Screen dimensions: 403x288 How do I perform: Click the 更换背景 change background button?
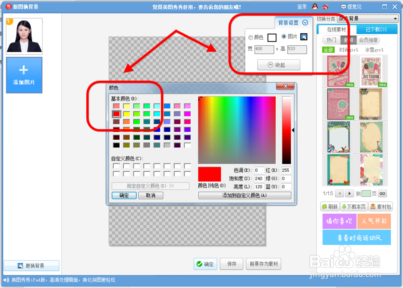[x=31, y=266]
